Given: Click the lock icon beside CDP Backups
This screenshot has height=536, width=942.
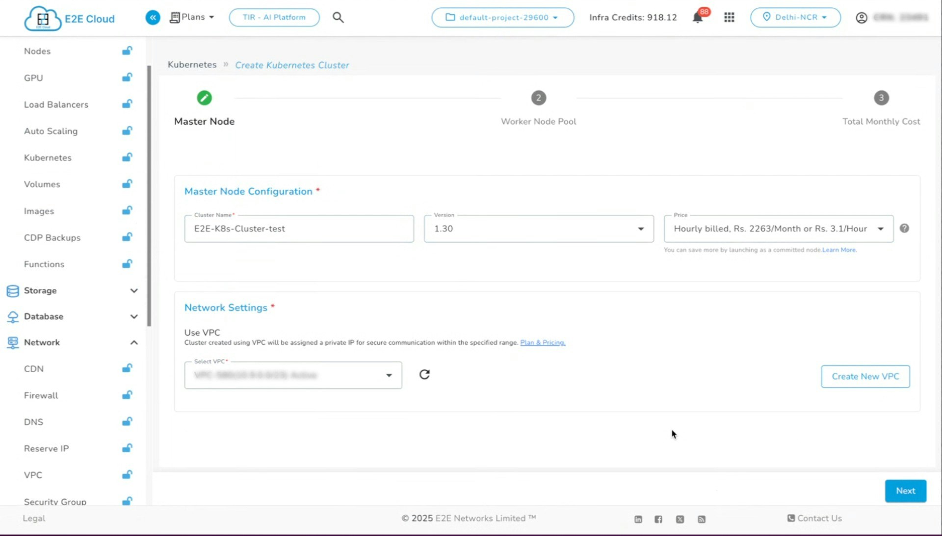Looking at the screenshot, I should pyautogui.click(x=127, y=237).
